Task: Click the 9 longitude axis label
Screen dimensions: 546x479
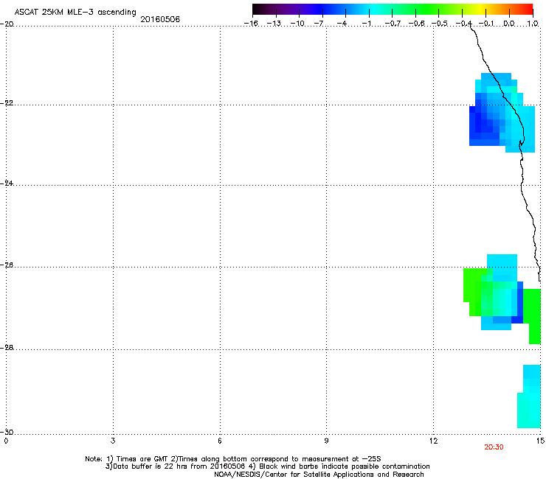Action: [x=326, y=441]
